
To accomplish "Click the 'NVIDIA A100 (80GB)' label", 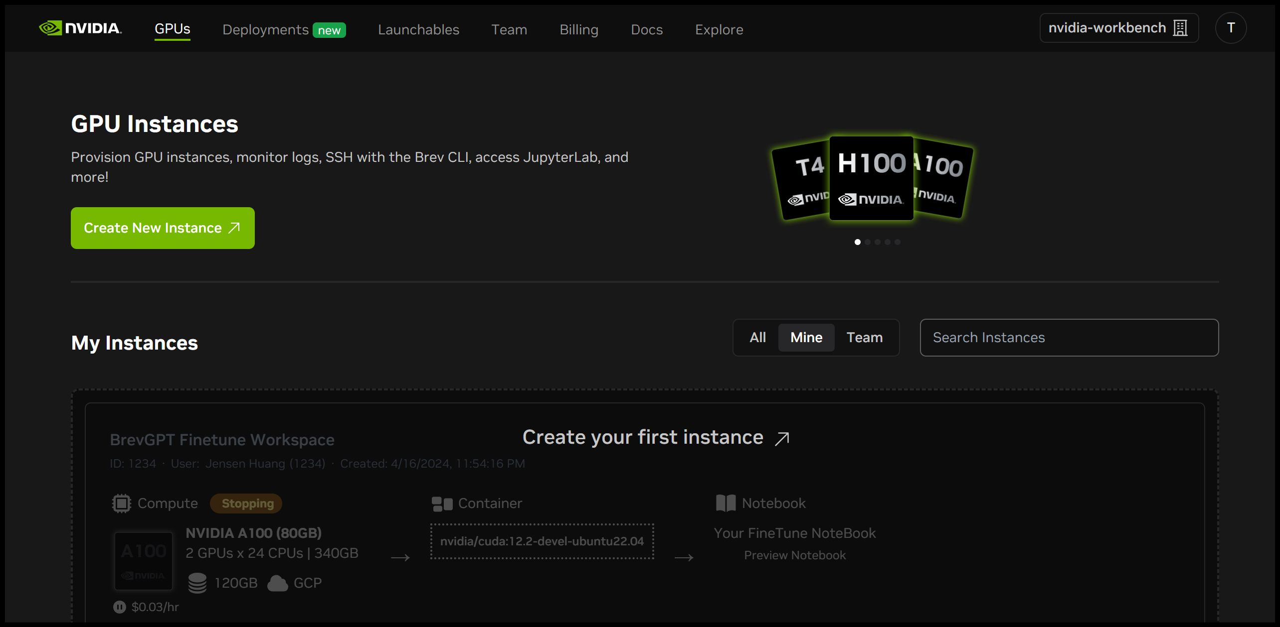I will pos(253,533).
